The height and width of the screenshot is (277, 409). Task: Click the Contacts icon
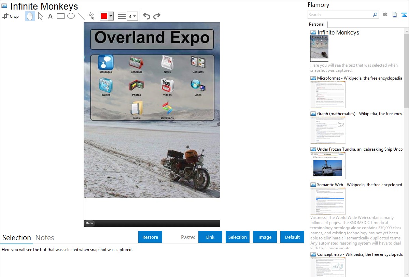[x=198, y=63]
